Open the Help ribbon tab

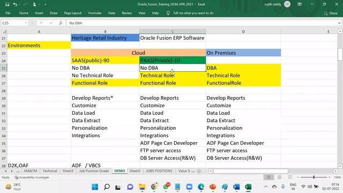155,13
